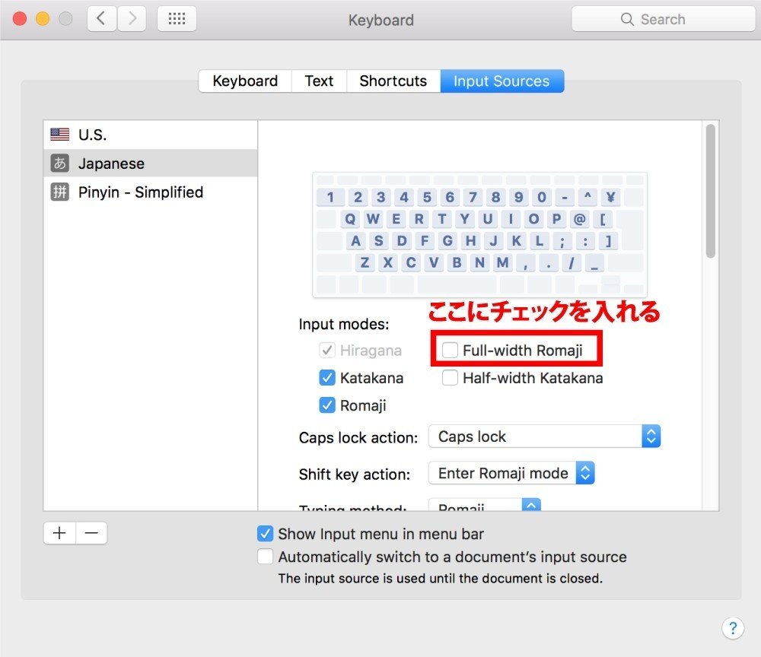This screenshot has height=657, width=761.
Task: Add a new input source
Action: (x=59, y=533)
